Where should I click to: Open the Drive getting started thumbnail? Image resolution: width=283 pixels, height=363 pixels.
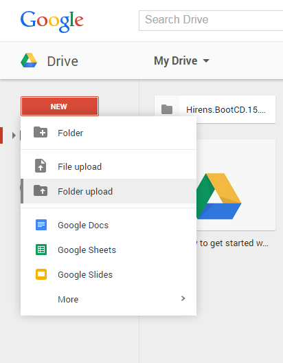(x=236, y=185)
